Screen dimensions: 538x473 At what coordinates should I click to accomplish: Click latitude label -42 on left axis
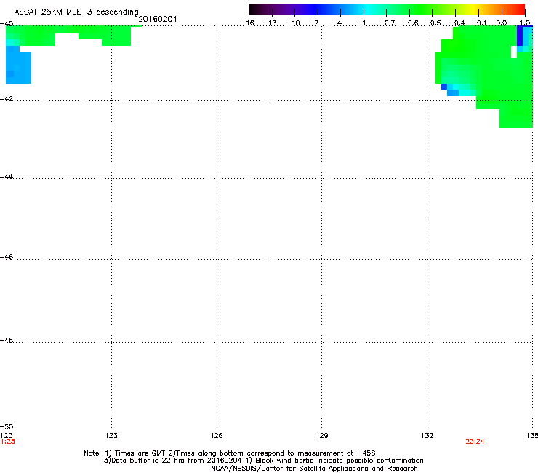[7, 99]
